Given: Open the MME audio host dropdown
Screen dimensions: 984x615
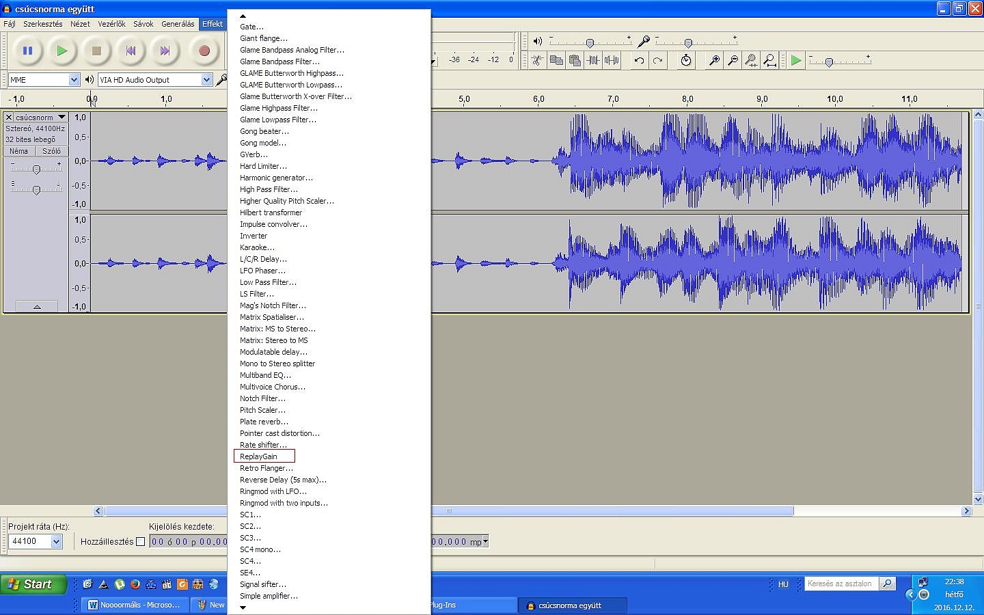Looking at the screenshot, I should [x=74, y=80].
